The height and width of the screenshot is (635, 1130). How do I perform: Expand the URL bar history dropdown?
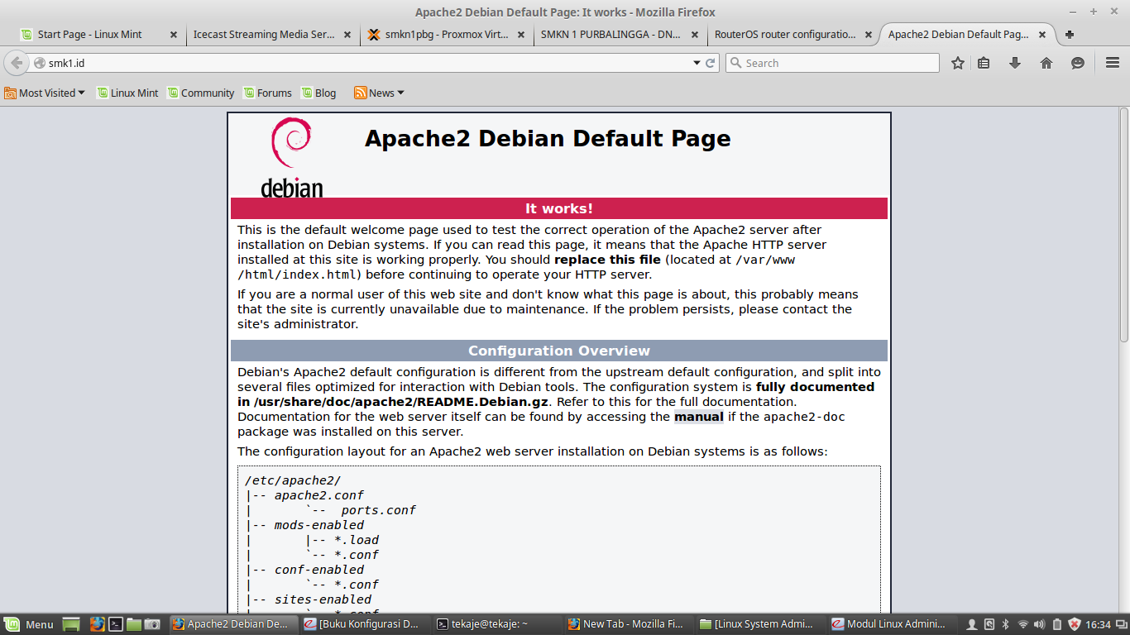coord(697,63)
